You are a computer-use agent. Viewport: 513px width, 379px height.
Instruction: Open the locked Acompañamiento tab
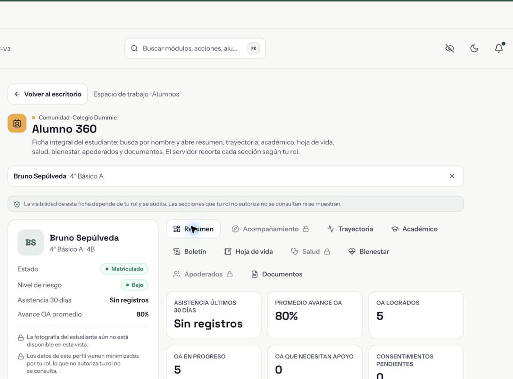[x=270, y=229]
